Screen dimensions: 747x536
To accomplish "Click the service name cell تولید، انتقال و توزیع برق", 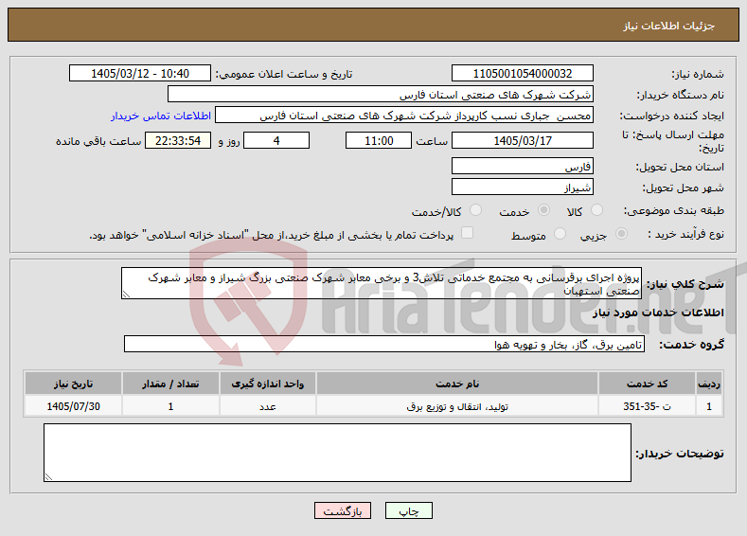I will (457, 406).
